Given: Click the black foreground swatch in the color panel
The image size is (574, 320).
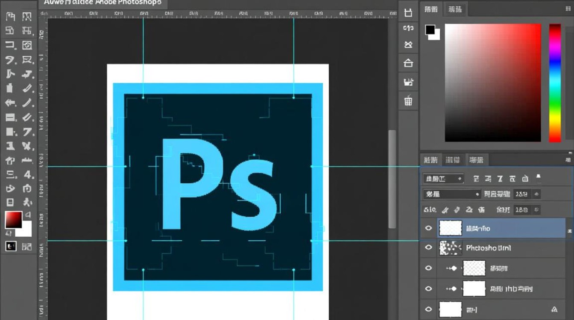Looking at the screenshot, I should click(x=430, y=30).
